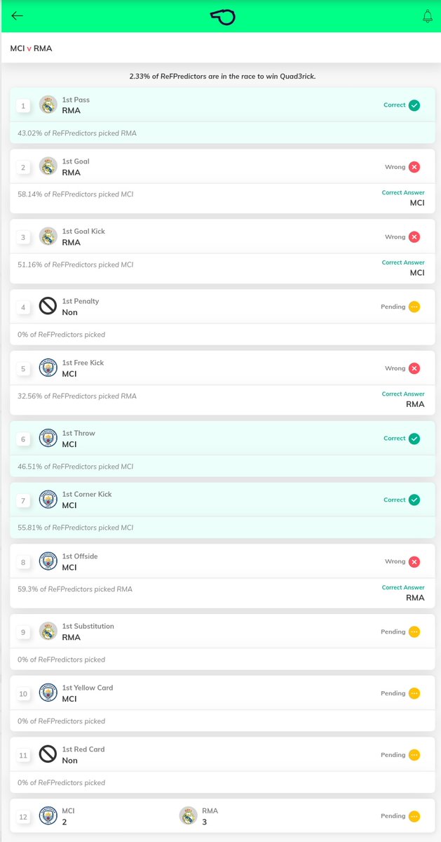Click Real Madrid crest on 1st Pass
This screenshot has width=441, height=842.
click(x=48, y=105)
